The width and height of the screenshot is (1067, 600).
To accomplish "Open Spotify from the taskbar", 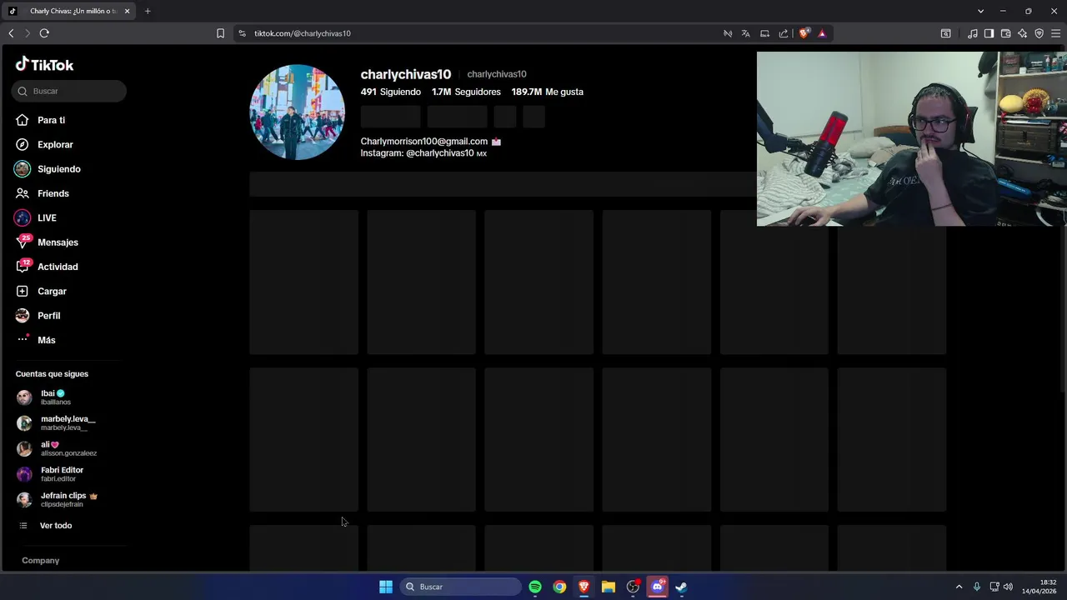I will pos(535,587).
